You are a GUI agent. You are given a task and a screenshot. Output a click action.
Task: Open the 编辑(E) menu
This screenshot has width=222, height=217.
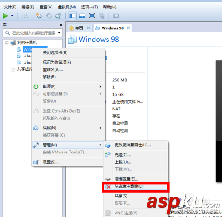click(x=28, y=7)
